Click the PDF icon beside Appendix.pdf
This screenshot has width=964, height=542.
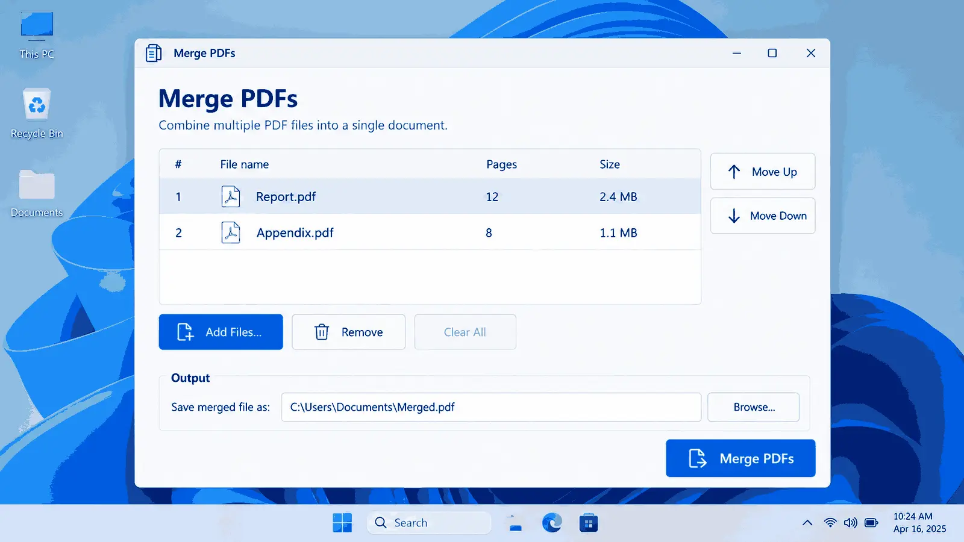(x=231, y=232)
